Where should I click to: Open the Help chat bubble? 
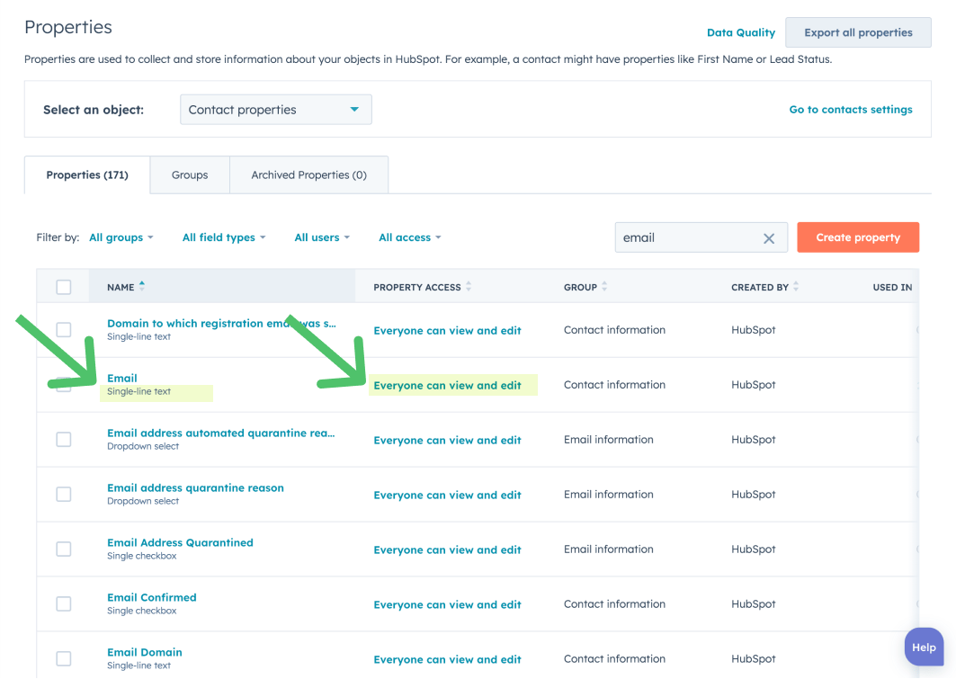924,648
